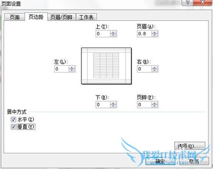Increase the 页脚(F) value with up arrow
Screen dimensions: 213x169
(155, 103)
